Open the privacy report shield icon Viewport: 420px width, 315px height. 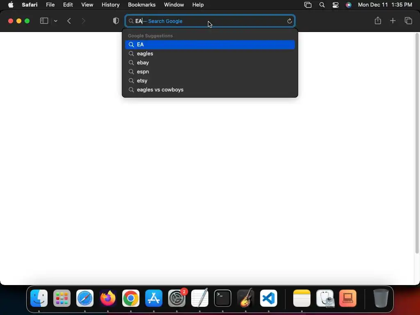point(116,21)
